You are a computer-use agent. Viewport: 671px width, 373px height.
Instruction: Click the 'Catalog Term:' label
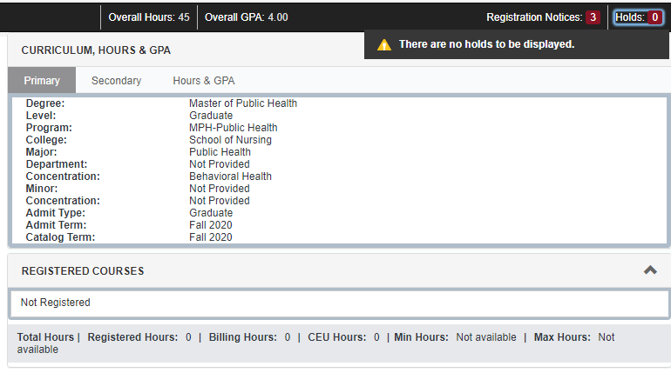point(60,237)
